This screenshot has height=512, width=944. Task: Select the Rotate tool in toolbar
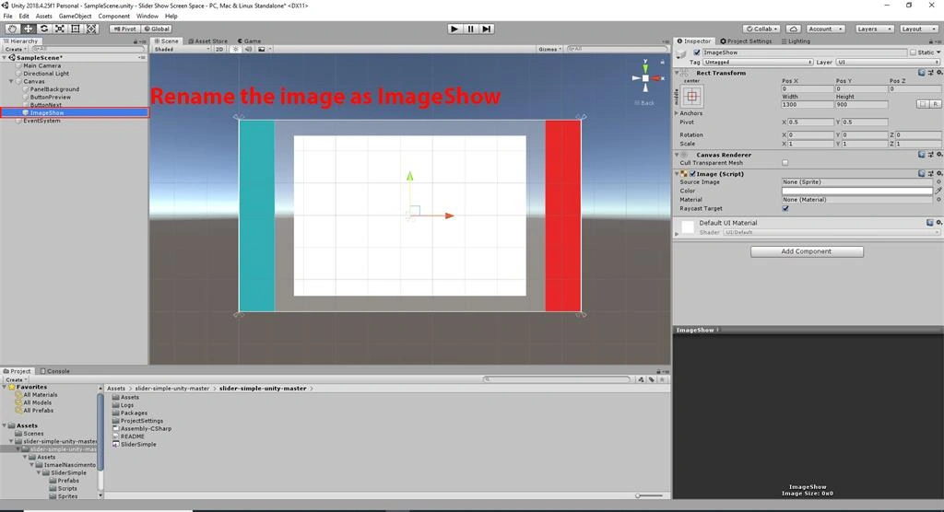point(43,29)
